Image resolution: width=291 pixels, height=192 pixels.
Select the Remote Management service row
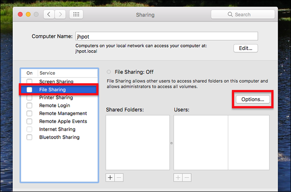point(59,113)
